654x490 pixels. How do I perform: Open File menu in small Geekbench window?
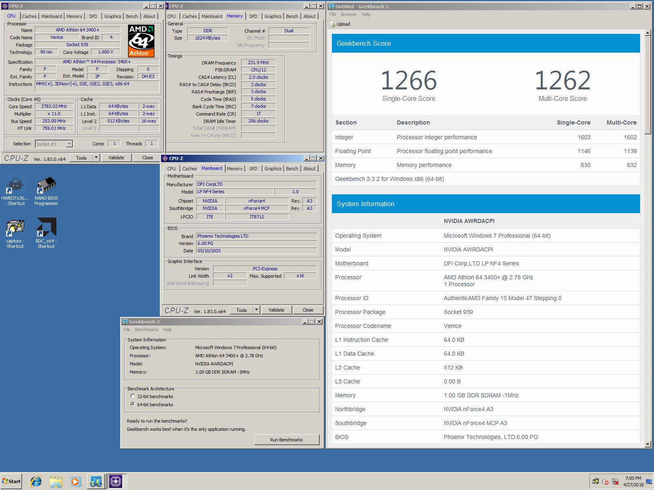coord(127,330)
